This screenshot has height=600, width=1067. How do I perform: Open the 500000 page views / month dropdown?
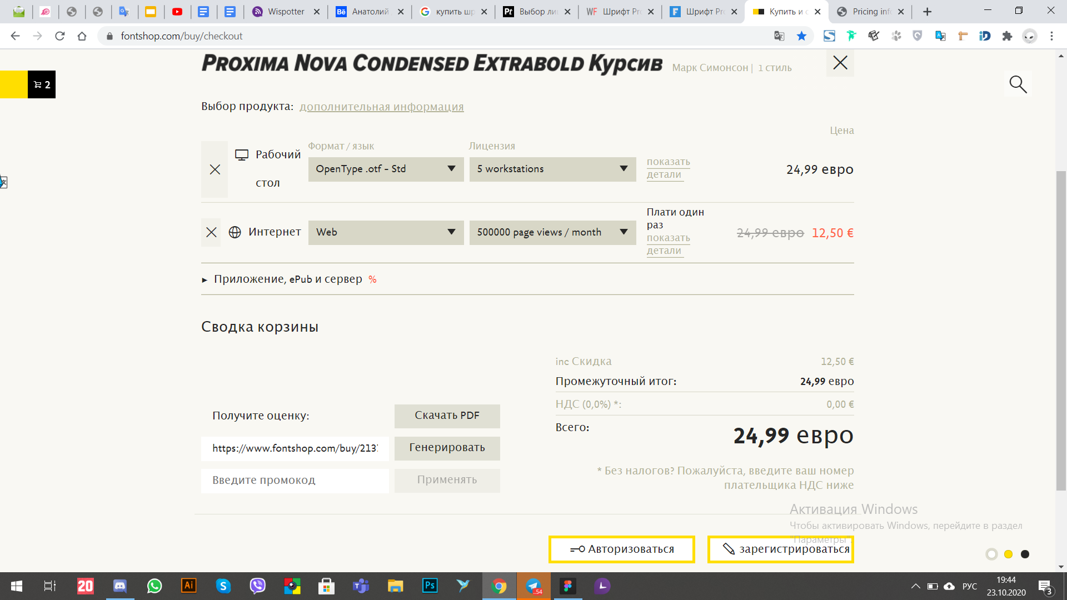point(552,232)
